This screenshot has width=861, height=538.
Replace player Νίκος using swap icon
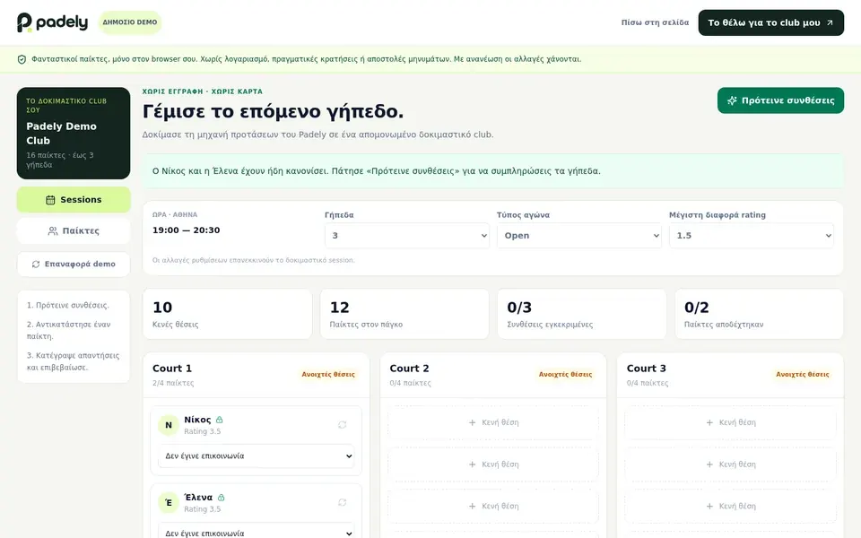(x=342, y=425)
